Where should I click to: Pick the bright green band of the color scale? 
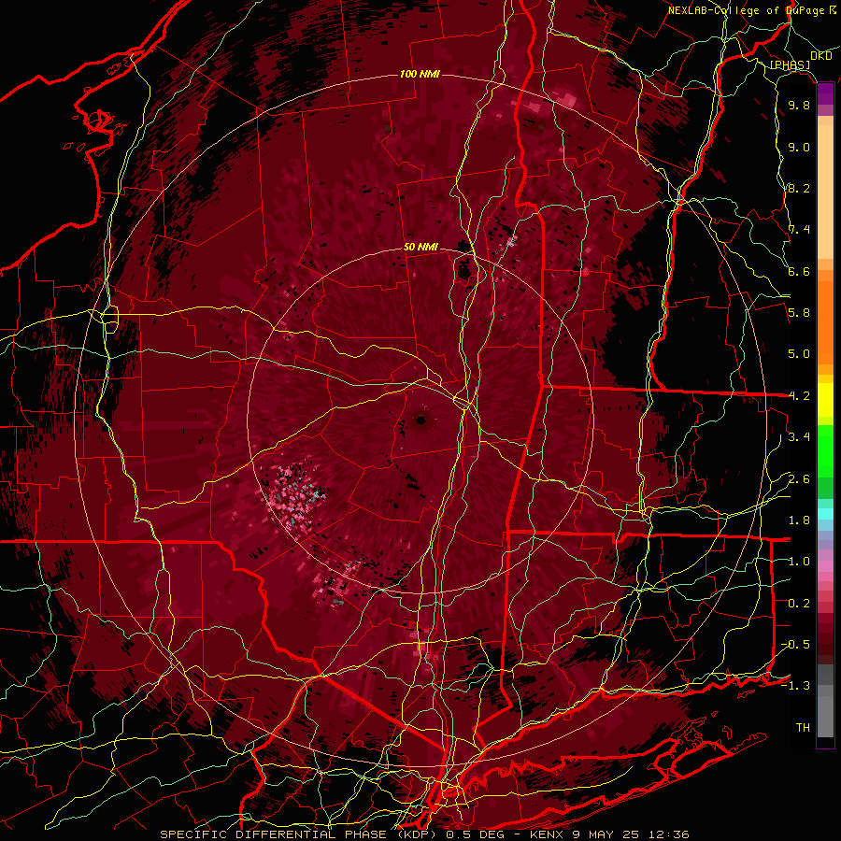click(825, 452)
